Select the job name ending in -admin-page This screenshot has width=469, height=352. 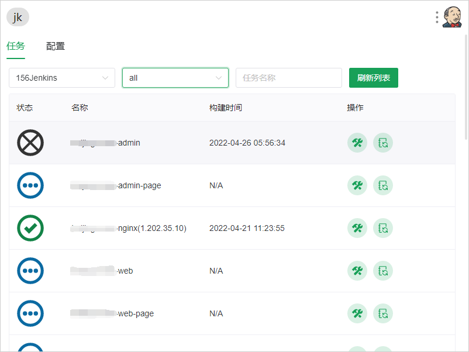(115, 186)
